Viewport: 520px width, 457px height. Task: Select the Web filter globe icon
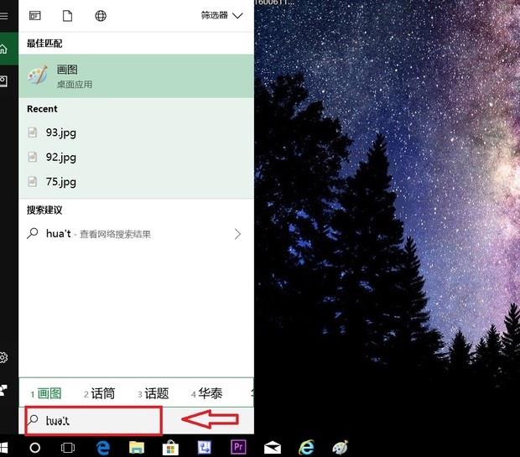click(x=101, y=16)
